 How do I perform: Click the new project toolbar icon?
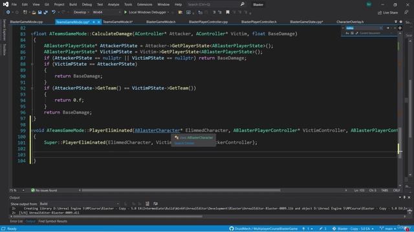tap(25, 12)
